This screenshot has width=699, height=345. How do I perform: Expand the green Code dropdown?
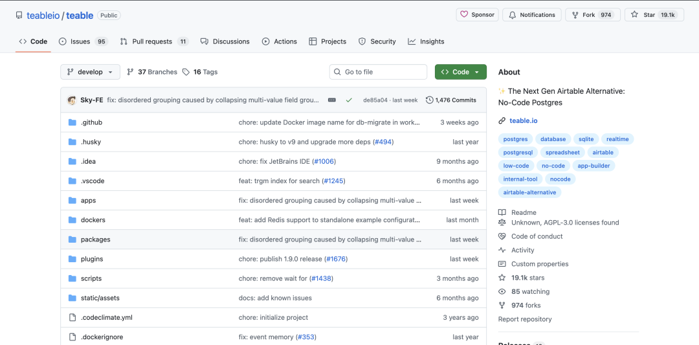click(x=461, y=72)
